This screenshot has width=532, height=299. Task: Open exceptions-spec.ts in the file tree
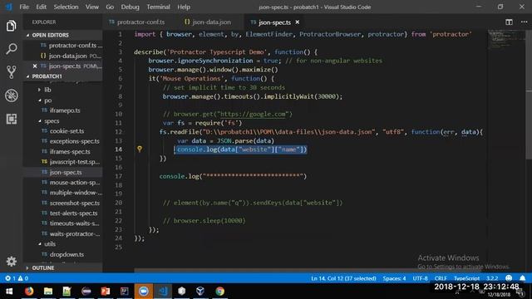click(74, 141)
